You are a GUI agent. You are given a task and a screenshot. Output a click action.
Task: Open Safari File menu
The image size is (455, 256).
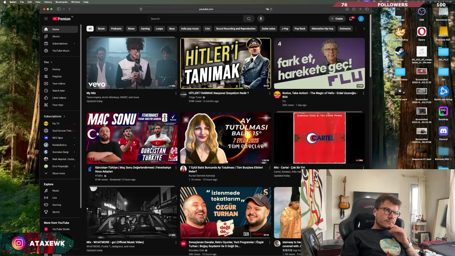tap(22, 2)
